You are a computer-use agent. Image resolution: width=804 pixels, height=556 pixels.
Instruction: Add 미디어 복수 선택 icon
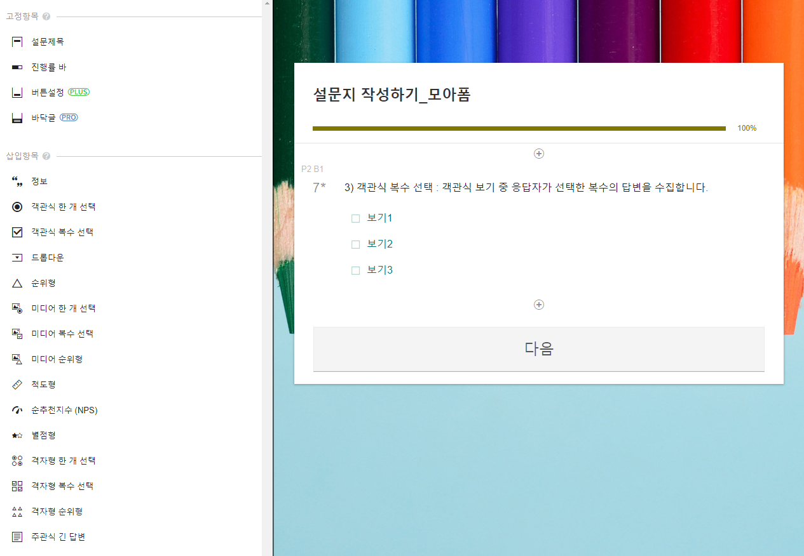point(17,334)
